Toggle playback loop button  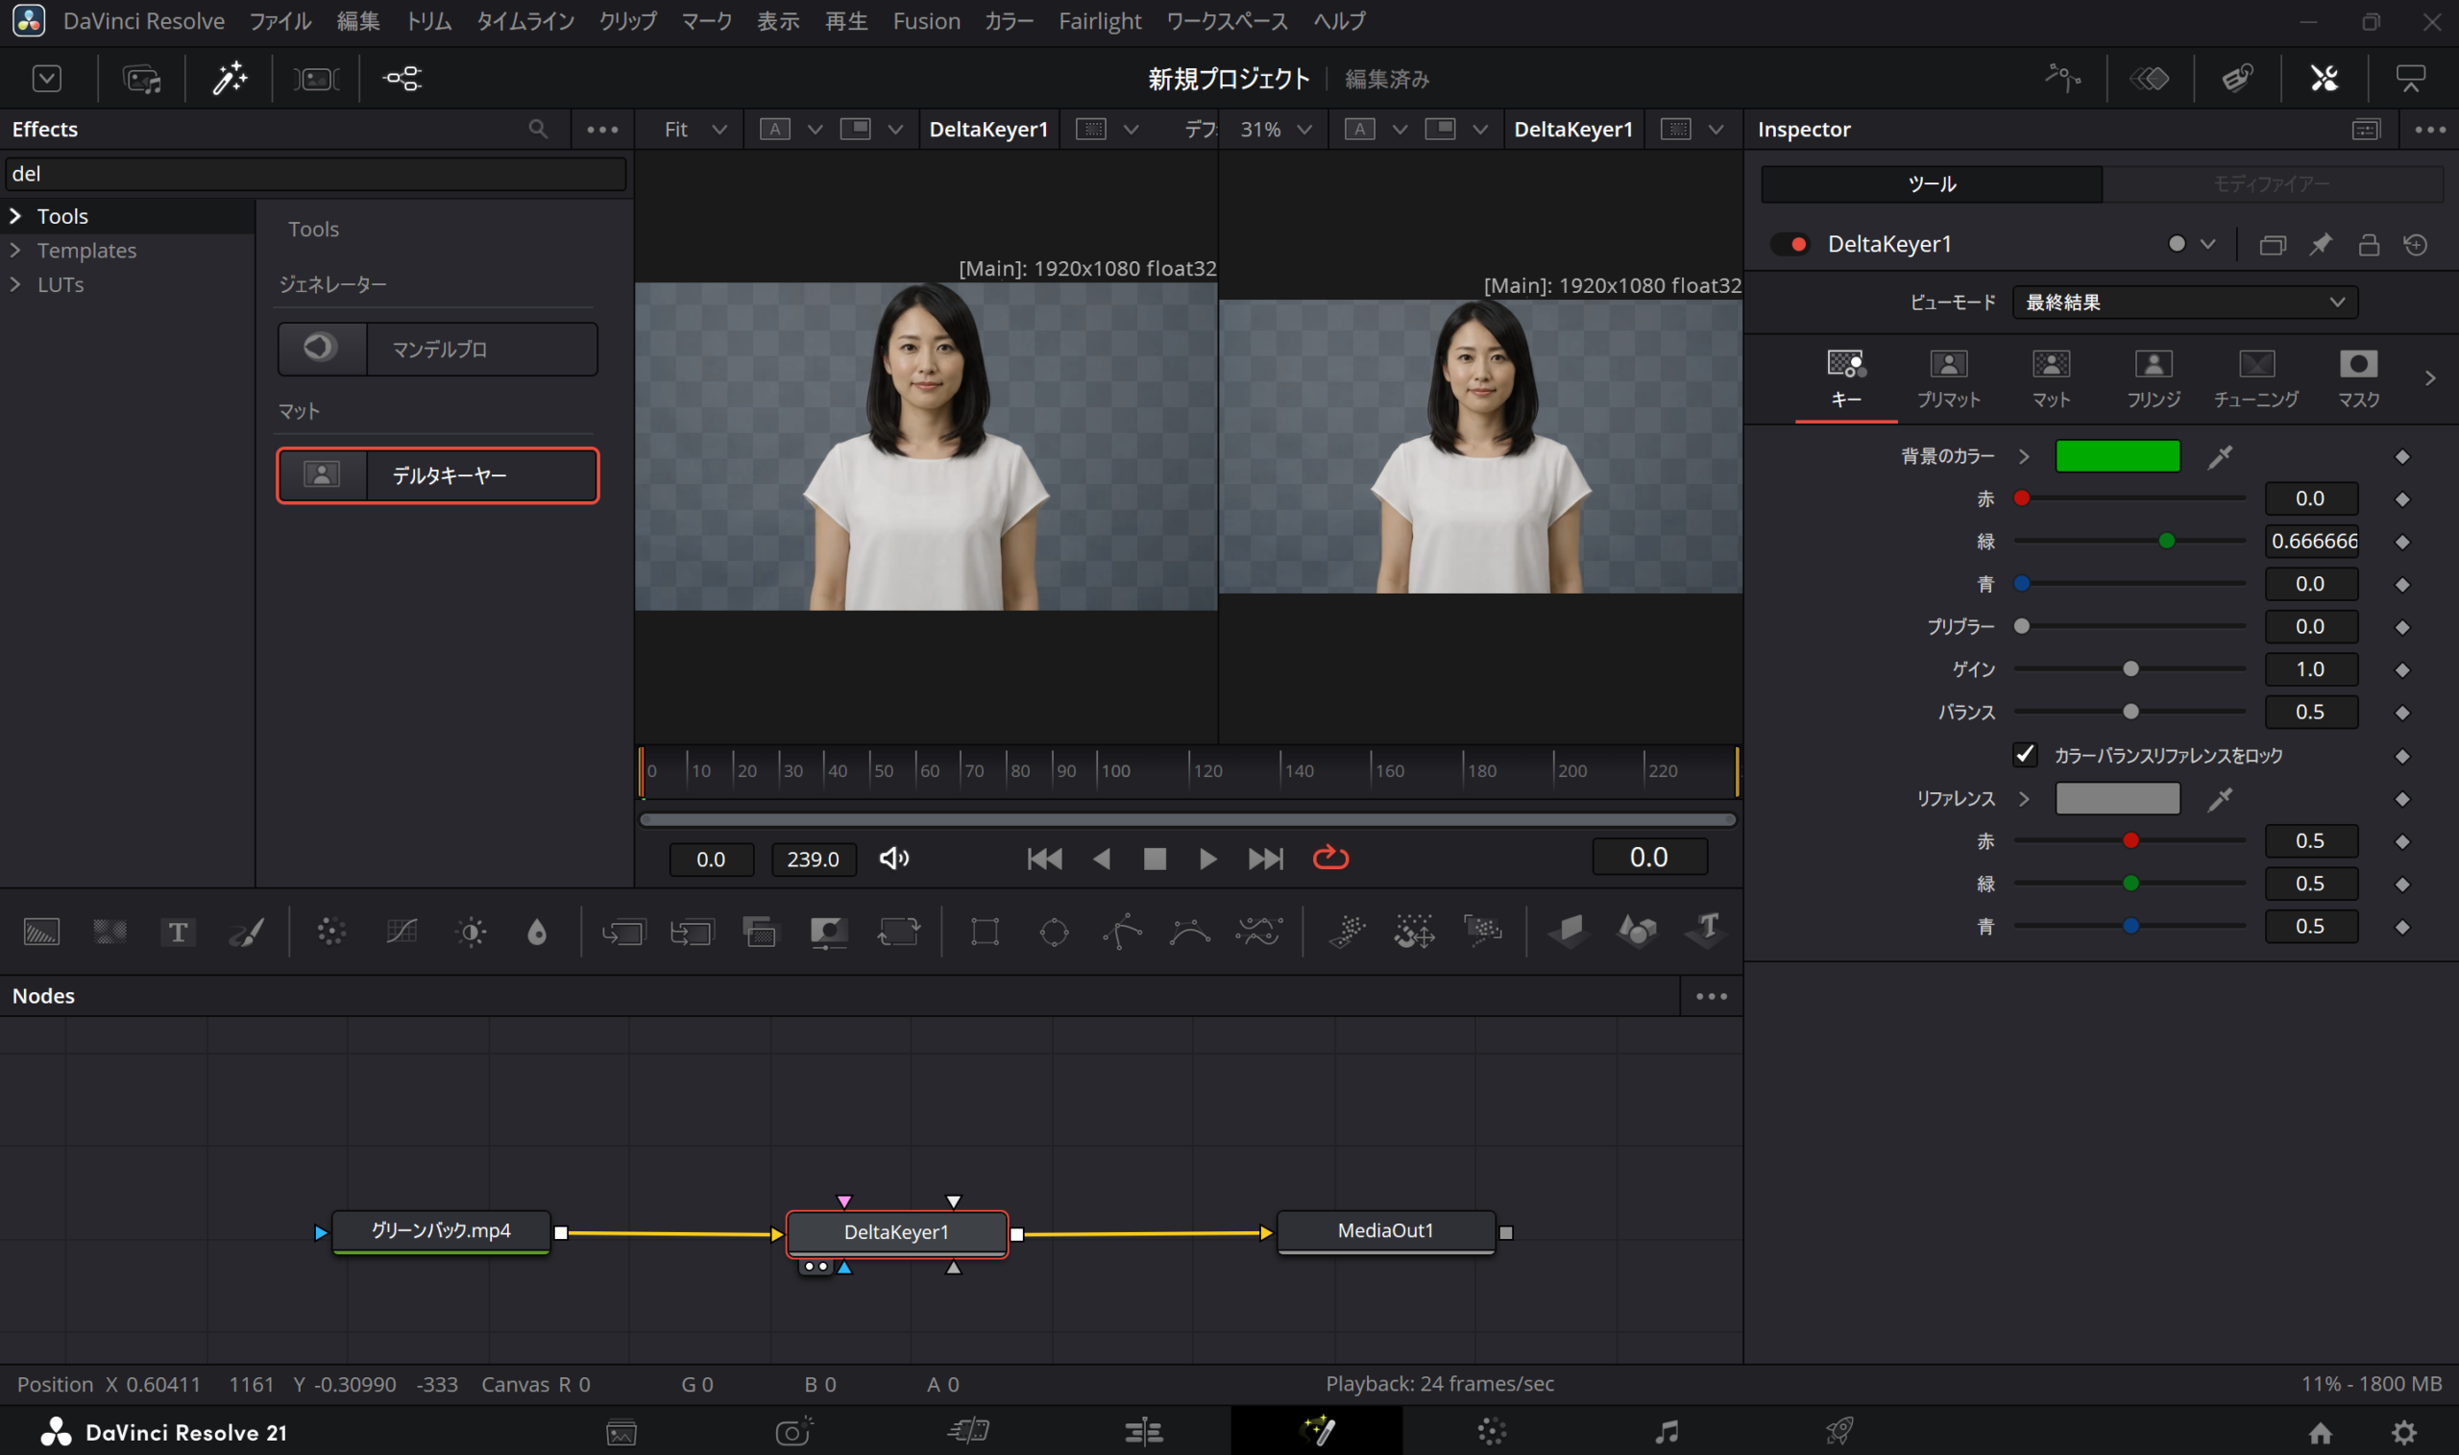(1330, 858)
